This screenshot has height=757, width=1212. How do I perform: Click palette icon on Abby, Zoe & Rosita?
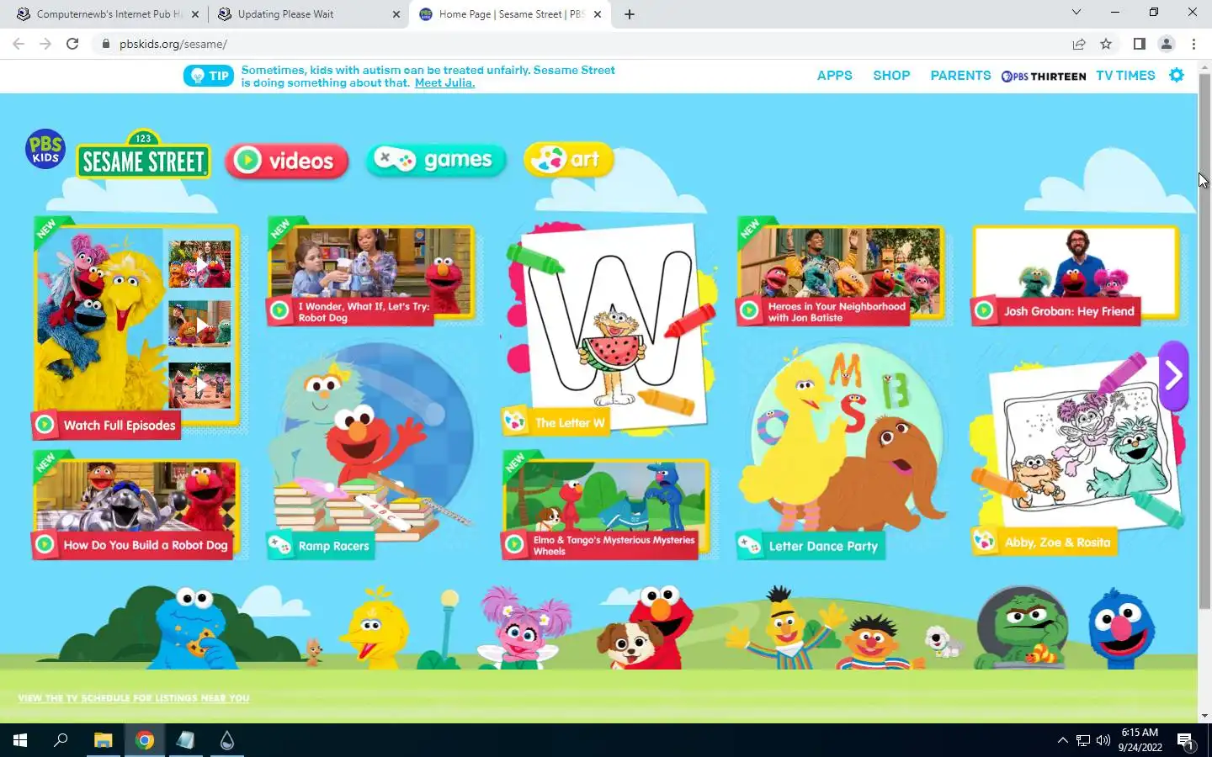pyautogui.click(x=984, y=542)
